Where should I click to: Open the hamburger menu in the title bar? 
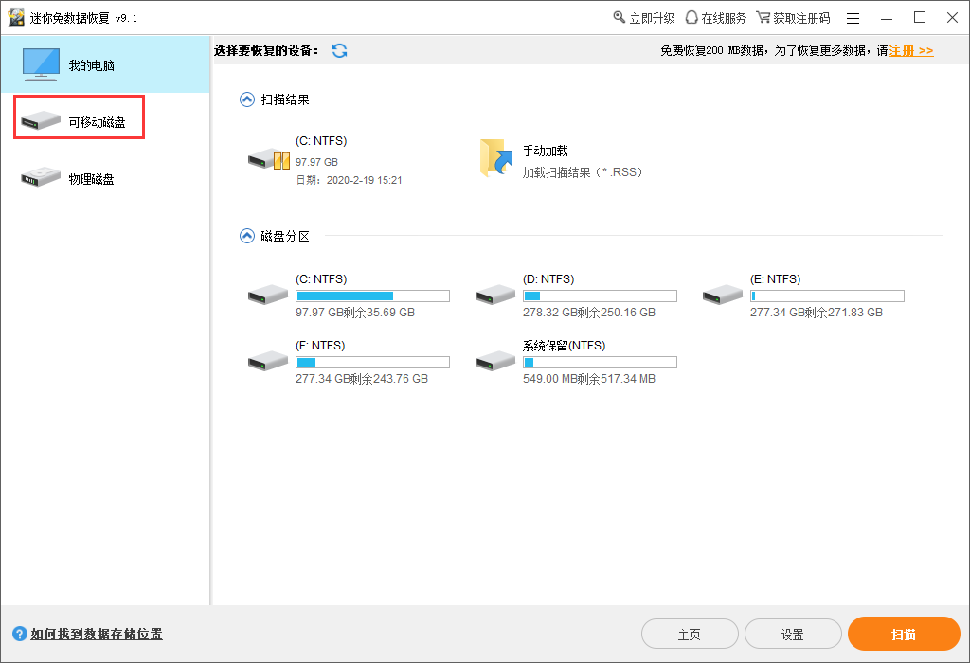pyautogui.click(x=853, y=19)
